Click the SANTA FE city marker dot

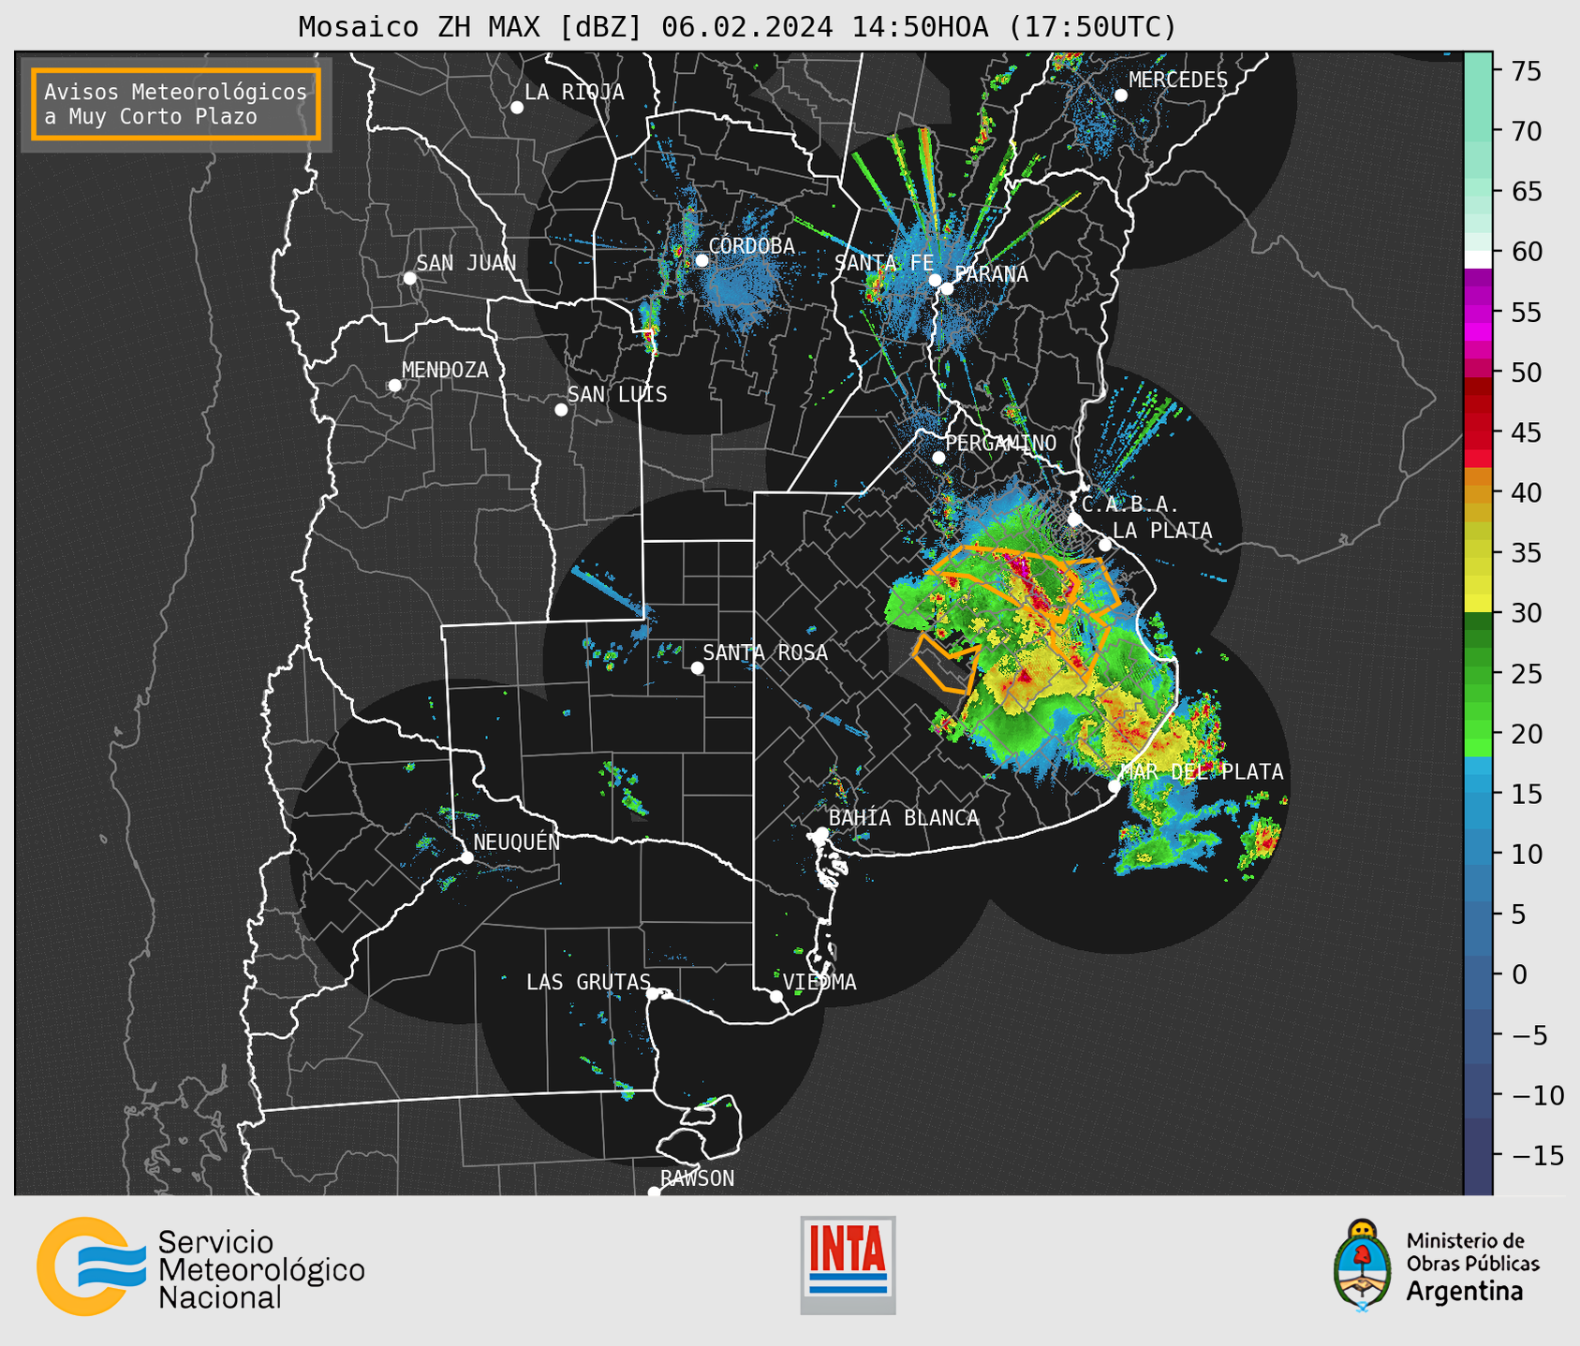[x=935, y=279]
